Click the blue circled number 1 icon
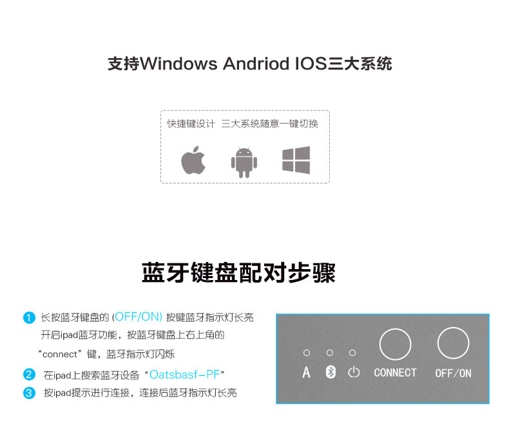This screenshot has width=509, height=421. click(x=29, y=317)
